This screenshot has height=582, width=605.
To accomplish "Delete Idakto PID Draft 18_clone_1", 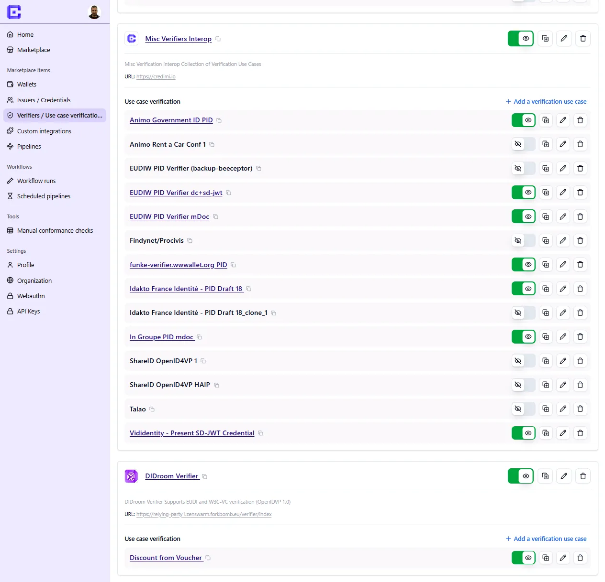I will pyautogui.click(x=580, y=313).
